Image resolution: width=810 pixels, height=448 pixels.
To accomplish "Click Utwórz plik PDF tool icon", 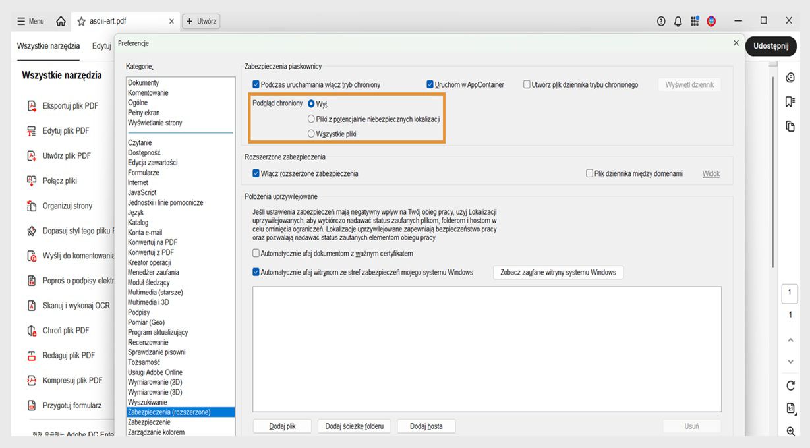I will pos(31,156).
